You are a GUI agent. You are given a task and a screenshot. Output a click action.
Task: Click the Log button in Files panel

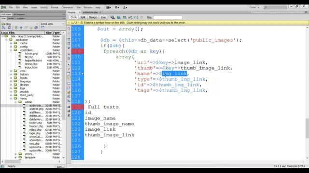point(60,167)
